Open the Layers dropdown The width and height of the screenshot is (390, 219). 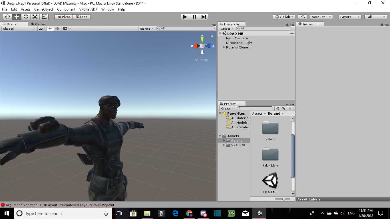350,17
